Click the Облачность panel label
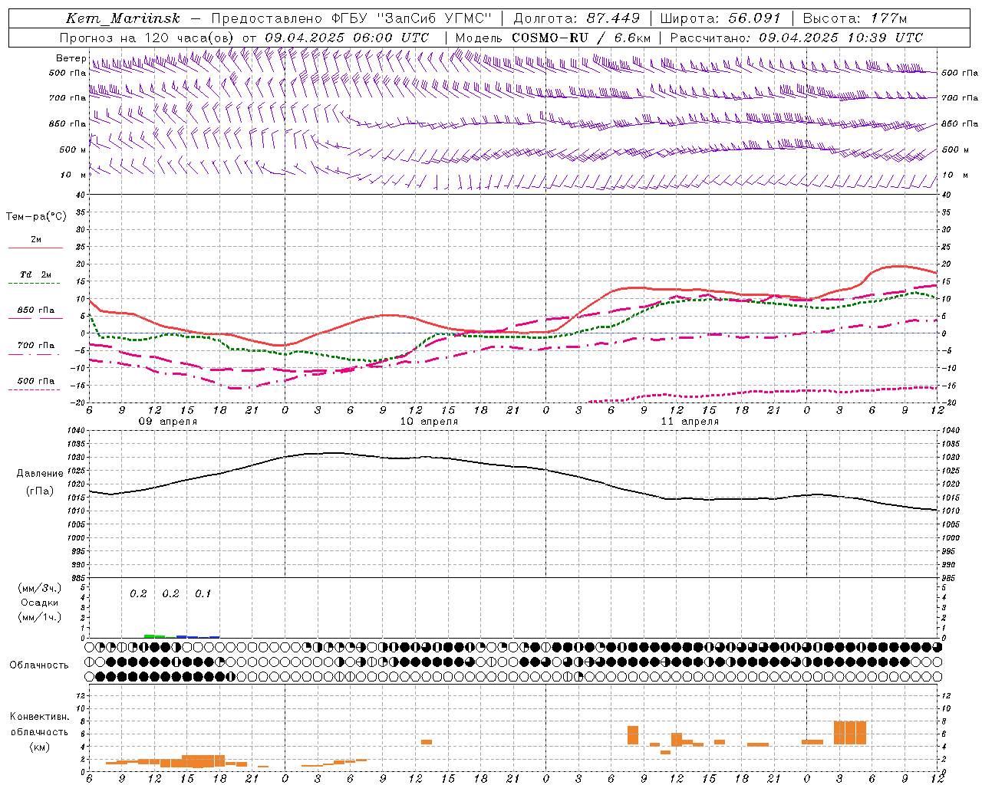This screenshot has width=982, height=785. click(39, 665)
